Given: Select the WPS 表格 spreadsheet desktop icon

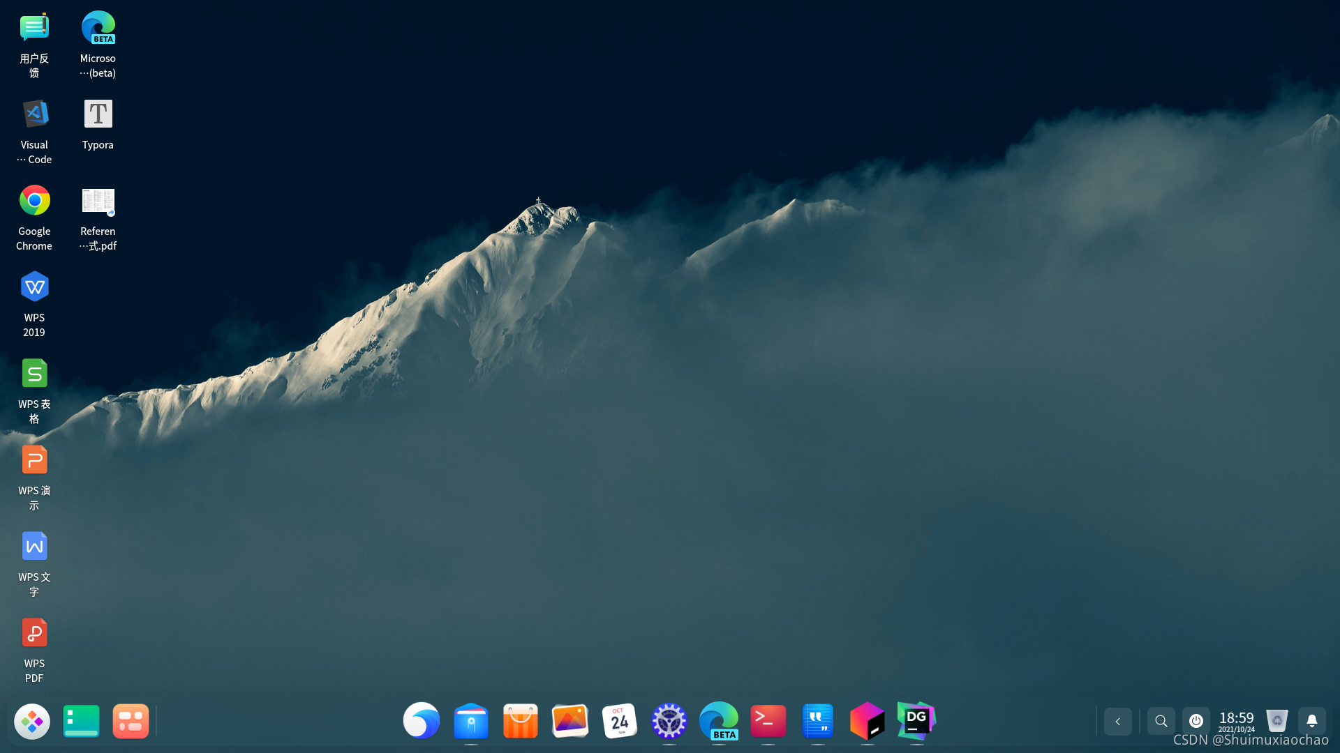Looking at the screenshot, I should (34, 390).
